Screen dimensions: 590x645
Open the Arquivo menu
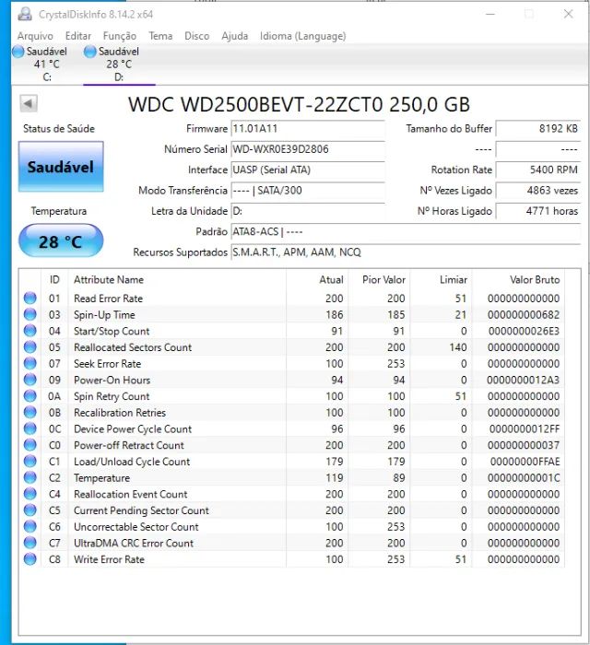tap(35, 36)
